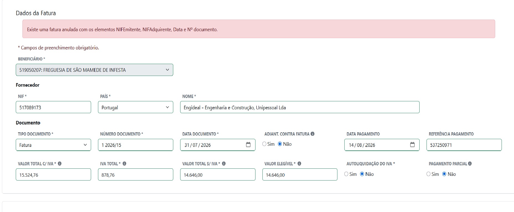This screenshot has height=212, width=514.
Task: Click info icon beside IVA Total
Action: [124, 164]
